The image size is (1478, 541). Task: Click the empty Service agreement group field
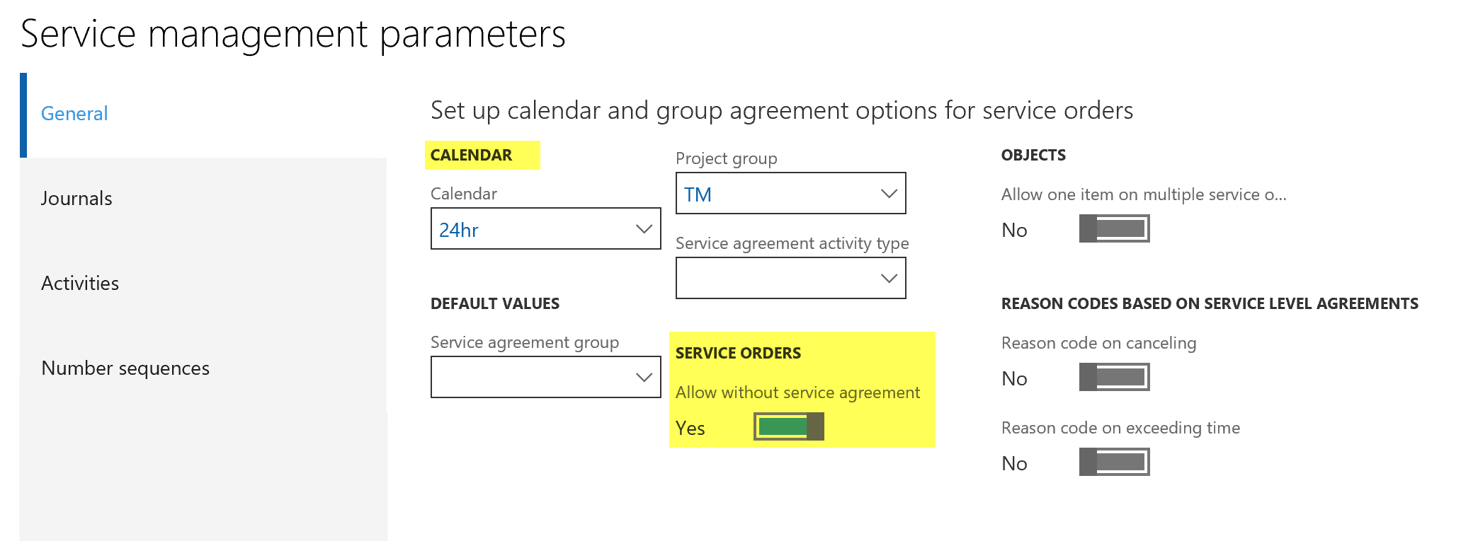531,378
